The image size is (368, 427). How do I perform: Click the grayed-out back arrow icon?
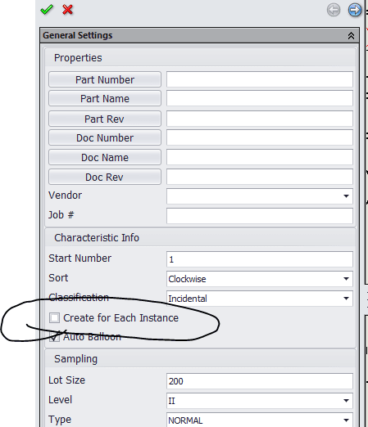coord(334,10)
